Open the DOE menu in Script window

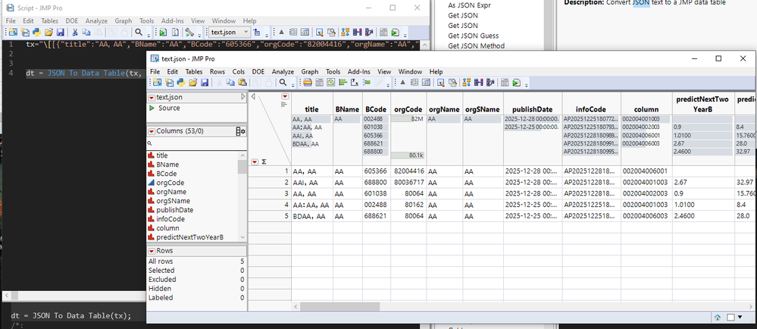[x=71, y=20]
